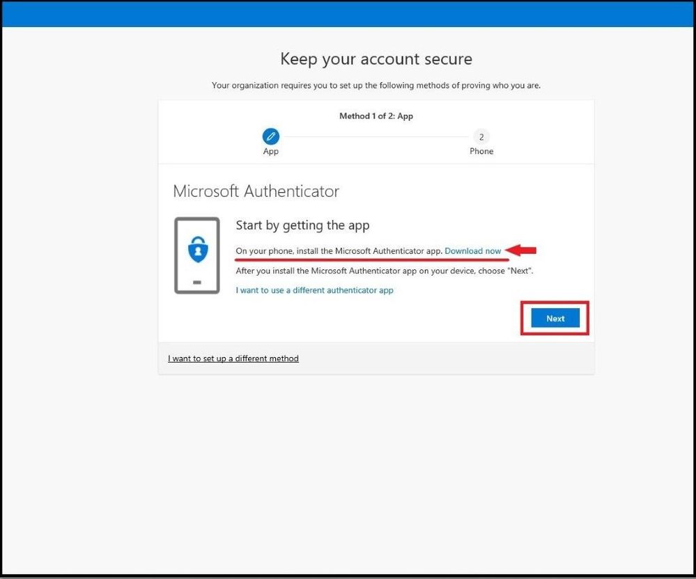Select I want to set up a different method
The width and height of the screenshot is (696, 579).
(x=233, y=358)
